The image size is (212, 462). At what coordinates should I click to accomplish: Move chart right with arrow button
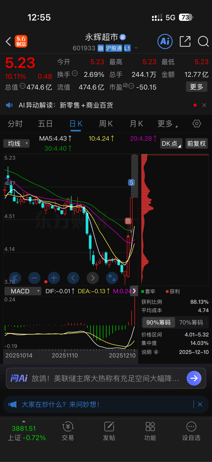(93, 278)
